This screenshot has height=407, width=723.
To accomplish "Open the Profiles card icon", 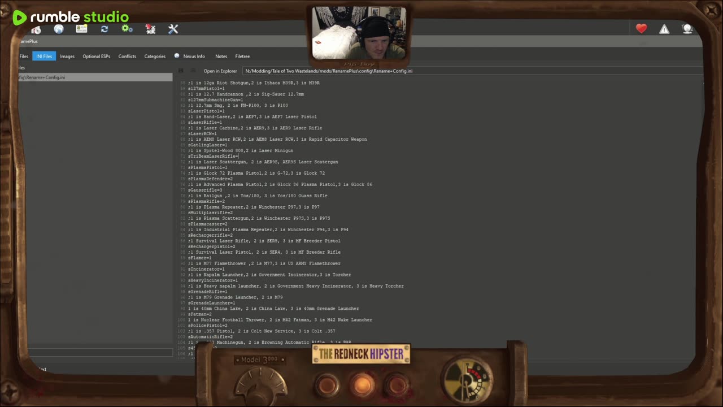I will pyautogui.click(x=81, y=29).
